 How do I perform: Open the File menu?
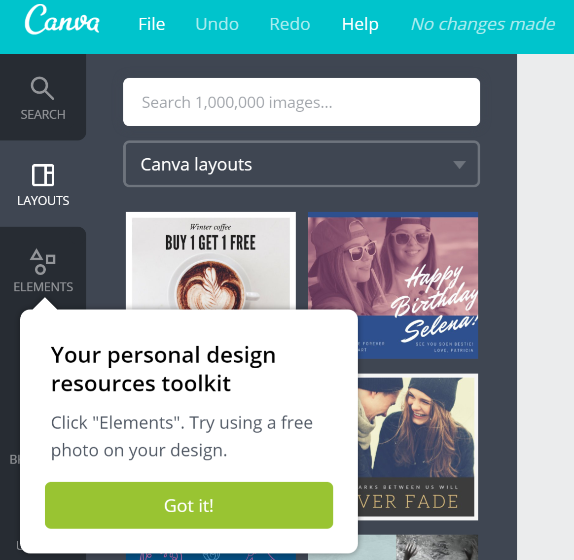coord(151,24)
